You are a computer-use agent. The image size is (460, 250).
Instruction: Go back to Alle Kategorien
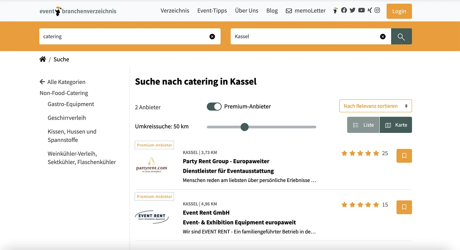(x=62, y=82)
